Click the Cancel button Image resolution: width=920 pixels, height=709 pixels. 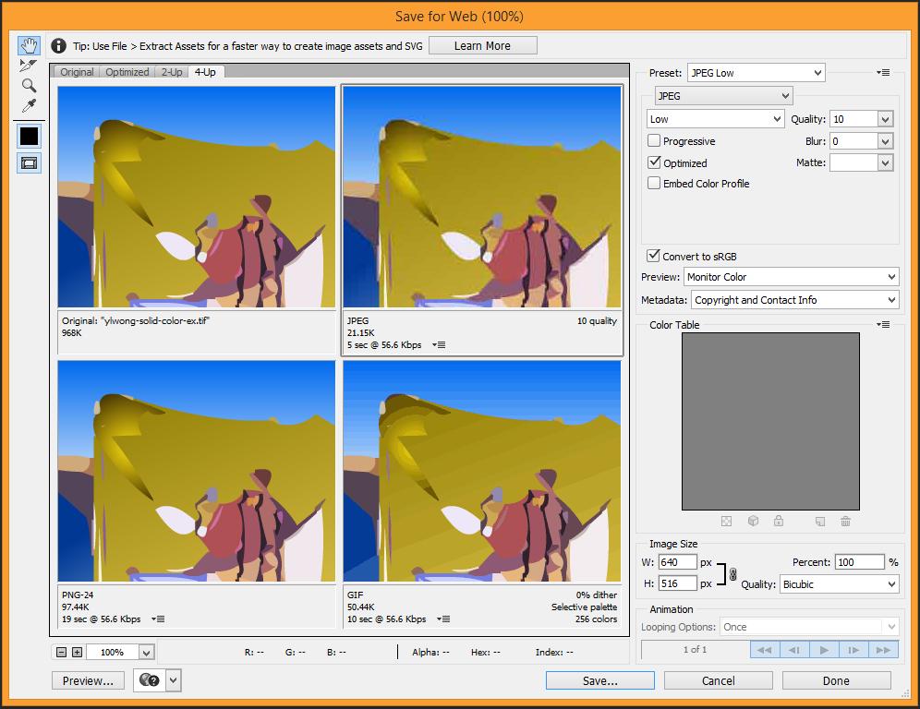coord(718,680)
